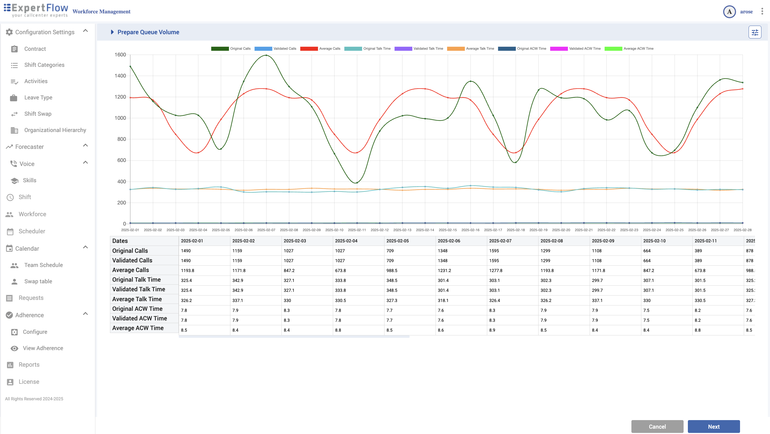Click the Contract clipboard icon
The width and height of the screenshot is (770, 434).
[x=14, y=49]
